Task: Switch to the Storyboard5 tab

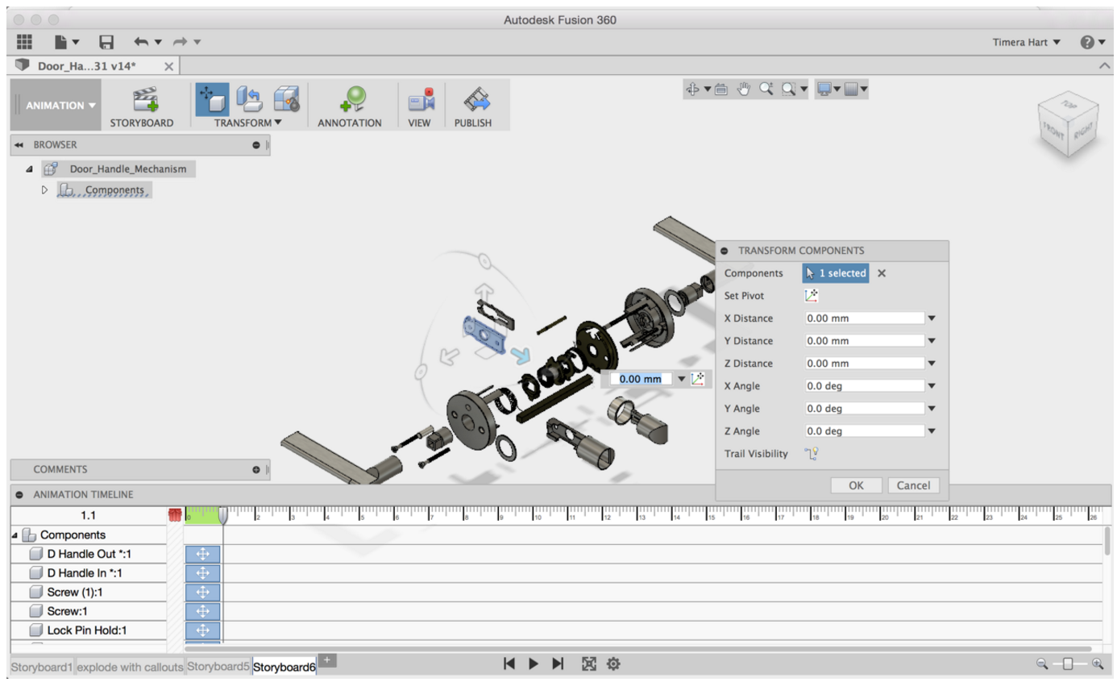Action: 218,667
